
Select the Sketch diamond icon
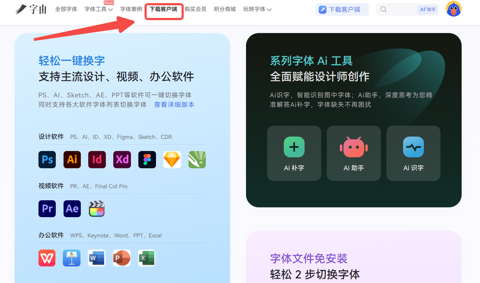point(172,159)
